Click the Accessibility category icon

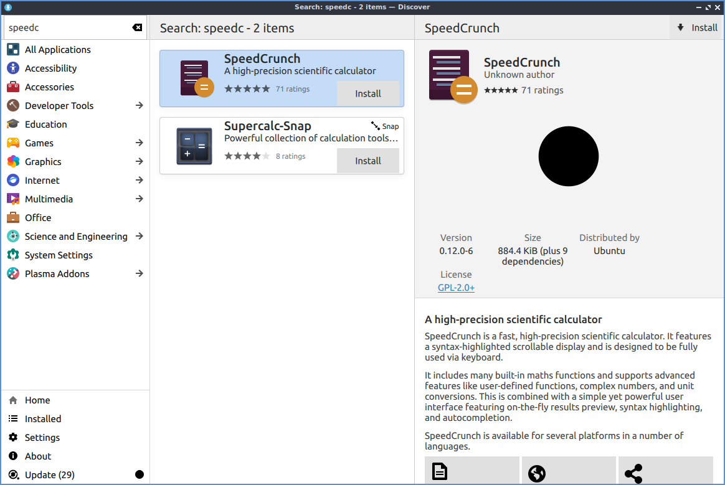pos(13,68)
